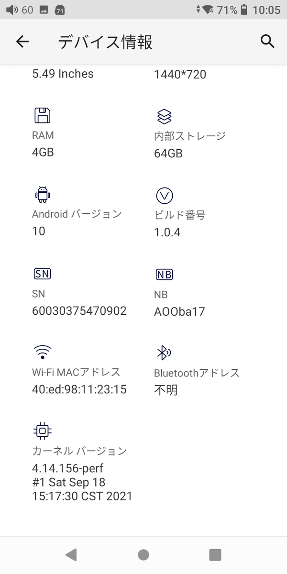This screenshot has width=287, height=574.
Task: Select the kernel version text 4.14.156-perf
Action: [x=67, y=468]
